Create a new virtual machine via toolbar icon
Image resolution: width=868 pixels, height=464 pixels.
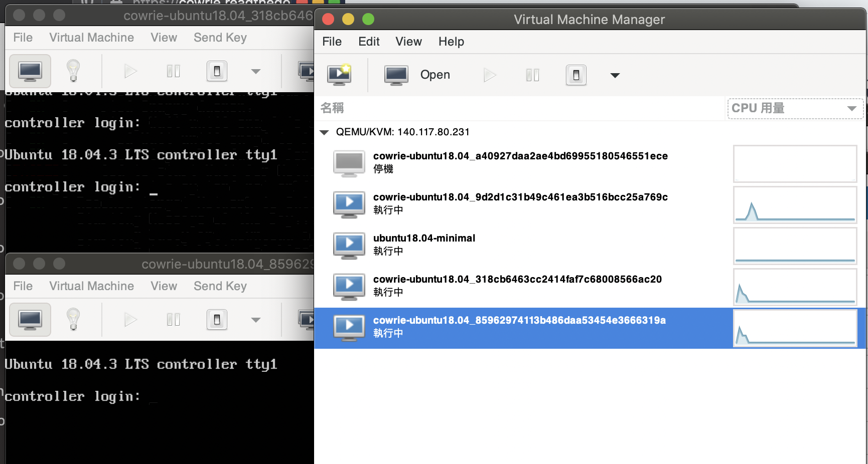pyautogui.click(x=339, y=75)
